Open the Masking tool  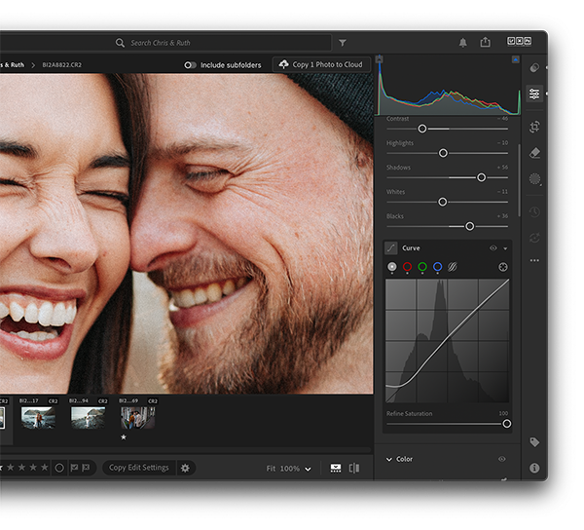(534, 179)
